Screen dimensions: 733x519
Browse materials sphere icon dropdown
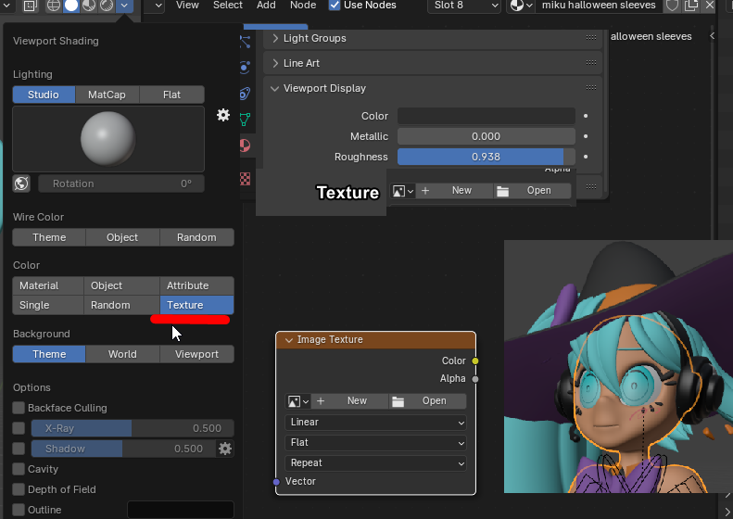click(x=521, y=6)
